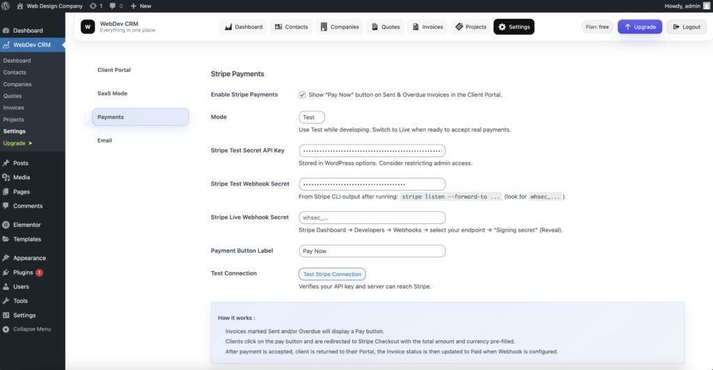713x370 pixels.
Task: Click the "stripe listen --forward-to ..." code text
Action: [x=450, y=197]
